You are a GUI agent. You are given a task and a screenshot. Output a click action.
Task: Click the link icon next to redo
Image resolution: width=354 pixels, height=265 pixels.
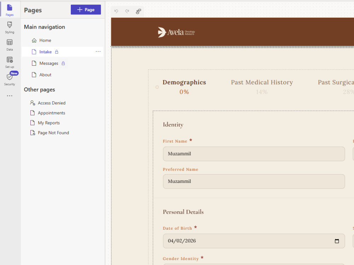tap(138, 11)
